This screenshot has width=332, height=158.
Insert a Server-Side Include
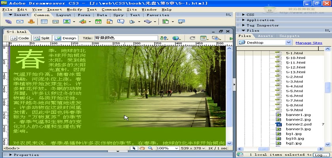(109, 22)
